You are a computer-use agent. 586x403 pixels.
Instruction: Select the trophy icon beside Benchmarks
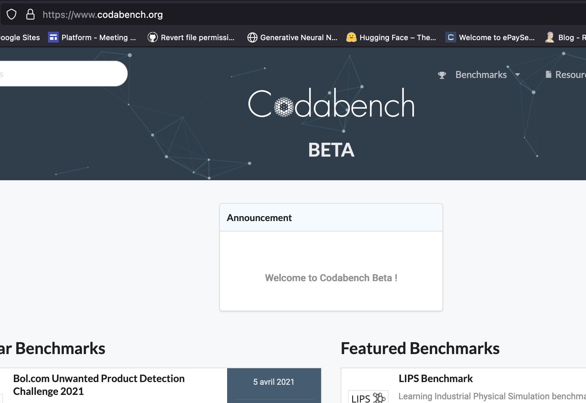(441, 75)
